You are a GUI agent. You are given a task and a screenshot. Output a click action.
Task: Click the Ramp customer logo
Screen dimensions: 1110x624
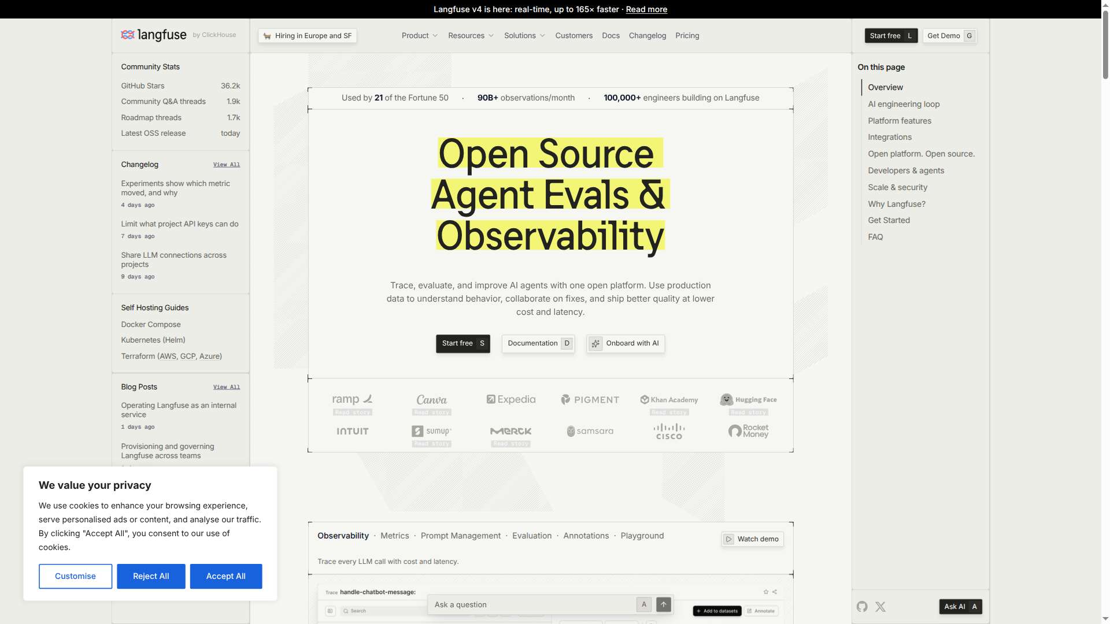coord(352,399)
